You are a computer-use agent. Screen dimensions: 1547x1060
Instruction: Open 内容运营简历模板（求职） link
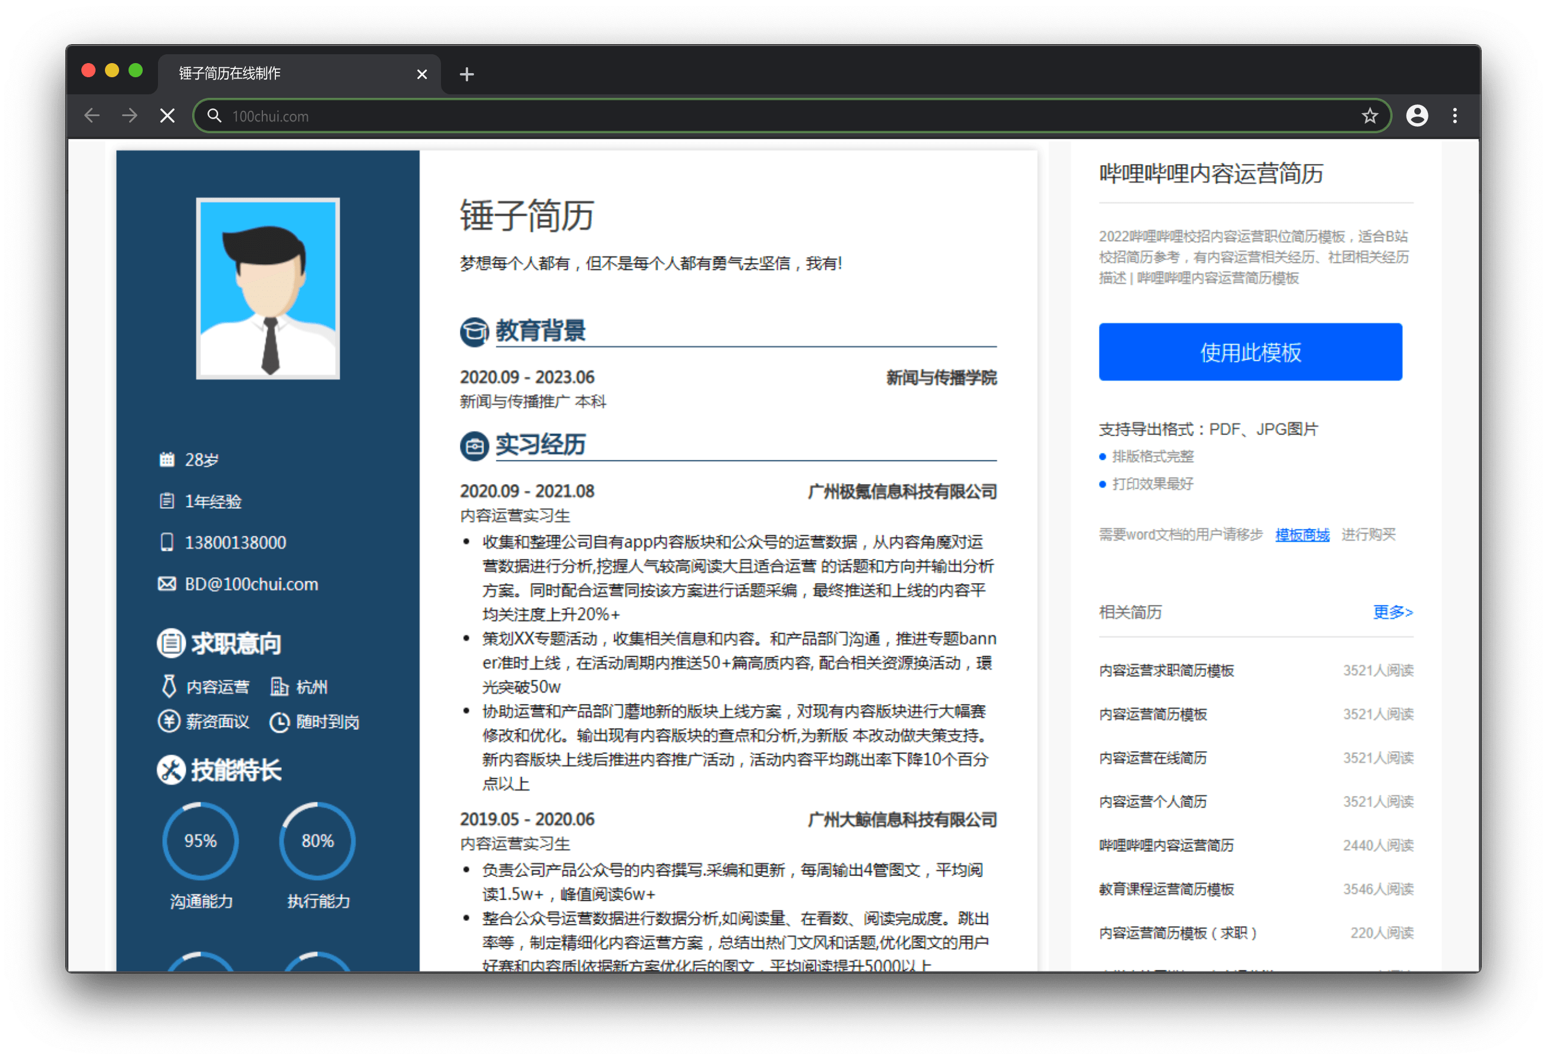pos(1178,933)
